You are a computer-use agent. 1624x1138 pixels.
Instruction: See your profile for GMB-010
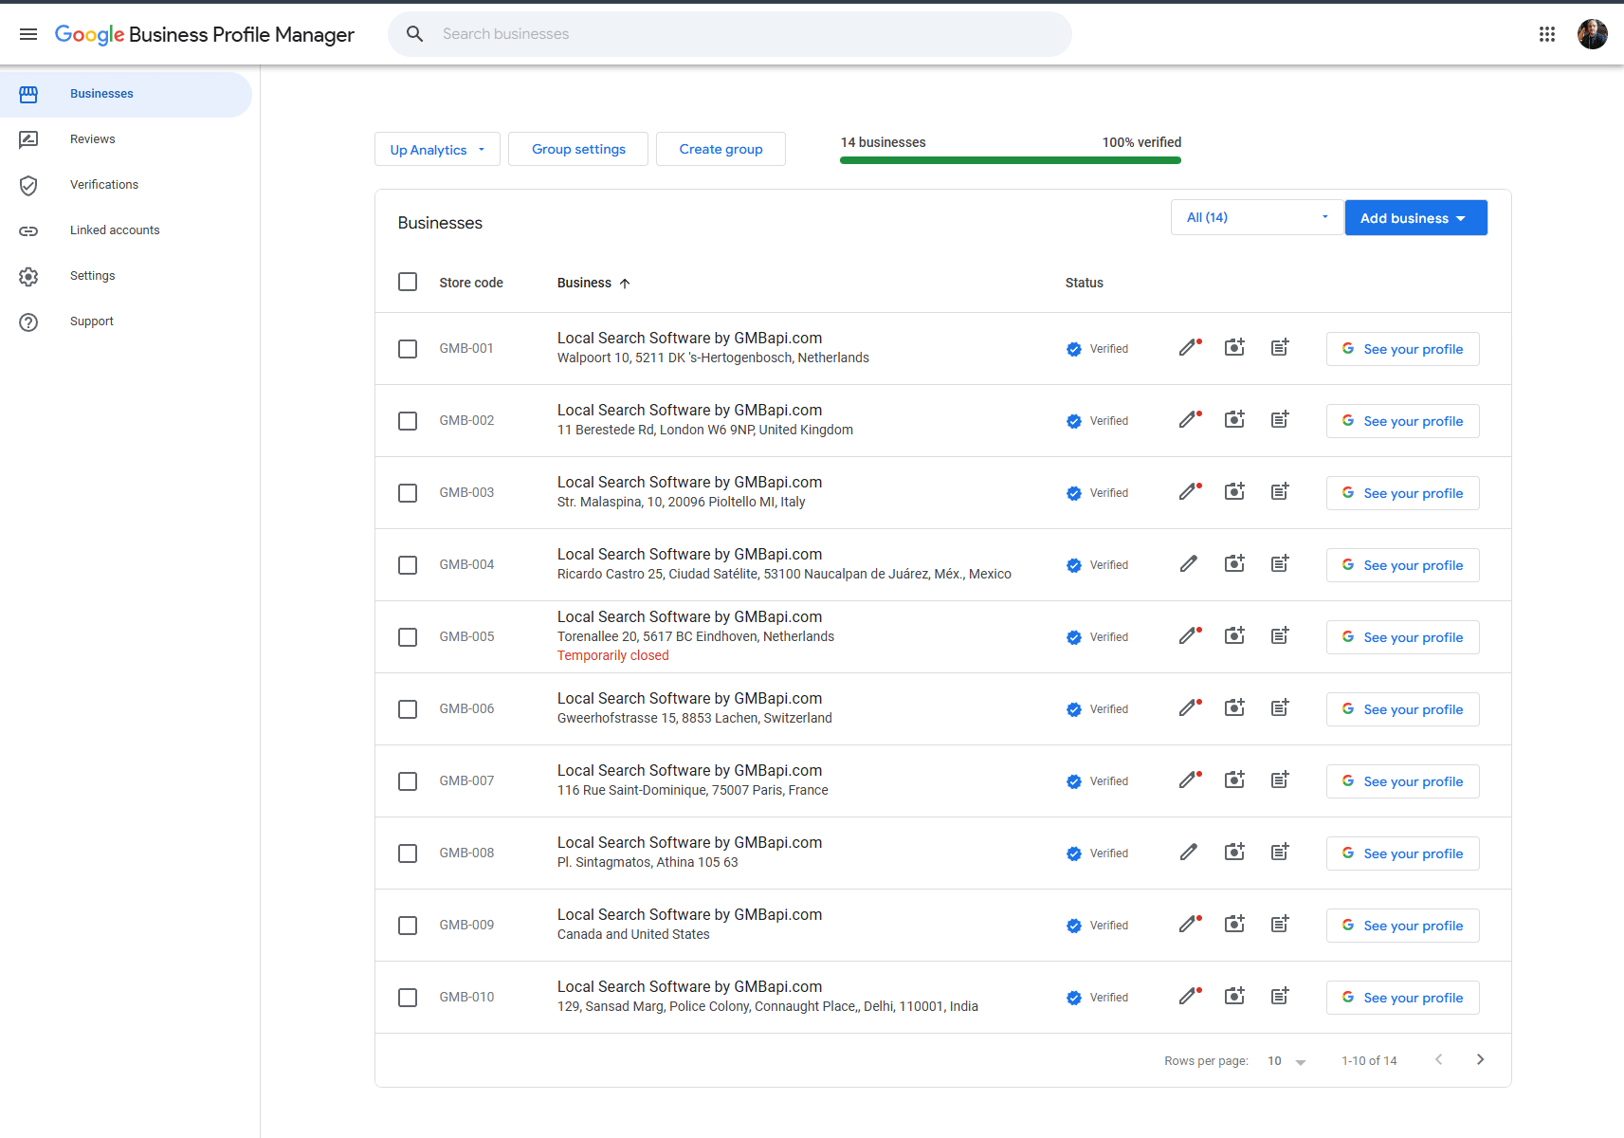[x=1402, y=998]
